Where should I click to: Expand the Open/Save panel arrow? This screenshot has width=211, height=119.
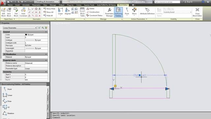[14, 19]
